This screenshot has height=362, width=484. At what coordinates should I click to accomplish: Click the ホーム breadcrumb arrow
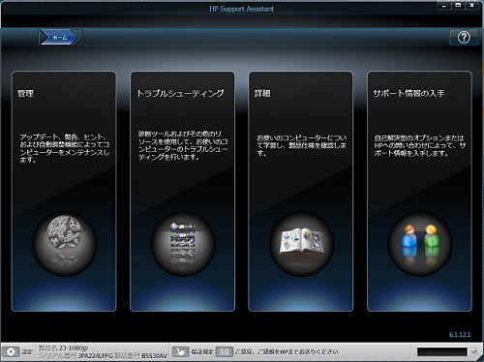59,38
